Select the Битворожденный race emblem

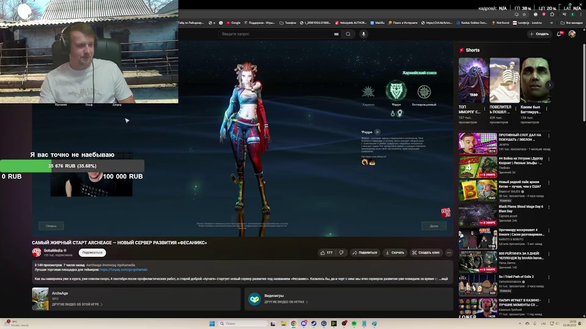point(424,92)
